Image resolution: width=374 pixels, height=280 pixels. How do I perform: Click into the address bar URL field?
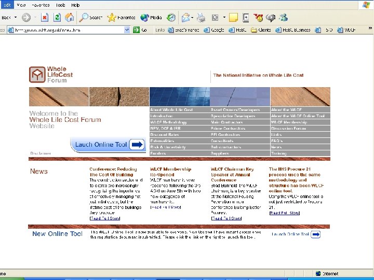[x=69, y=30]
